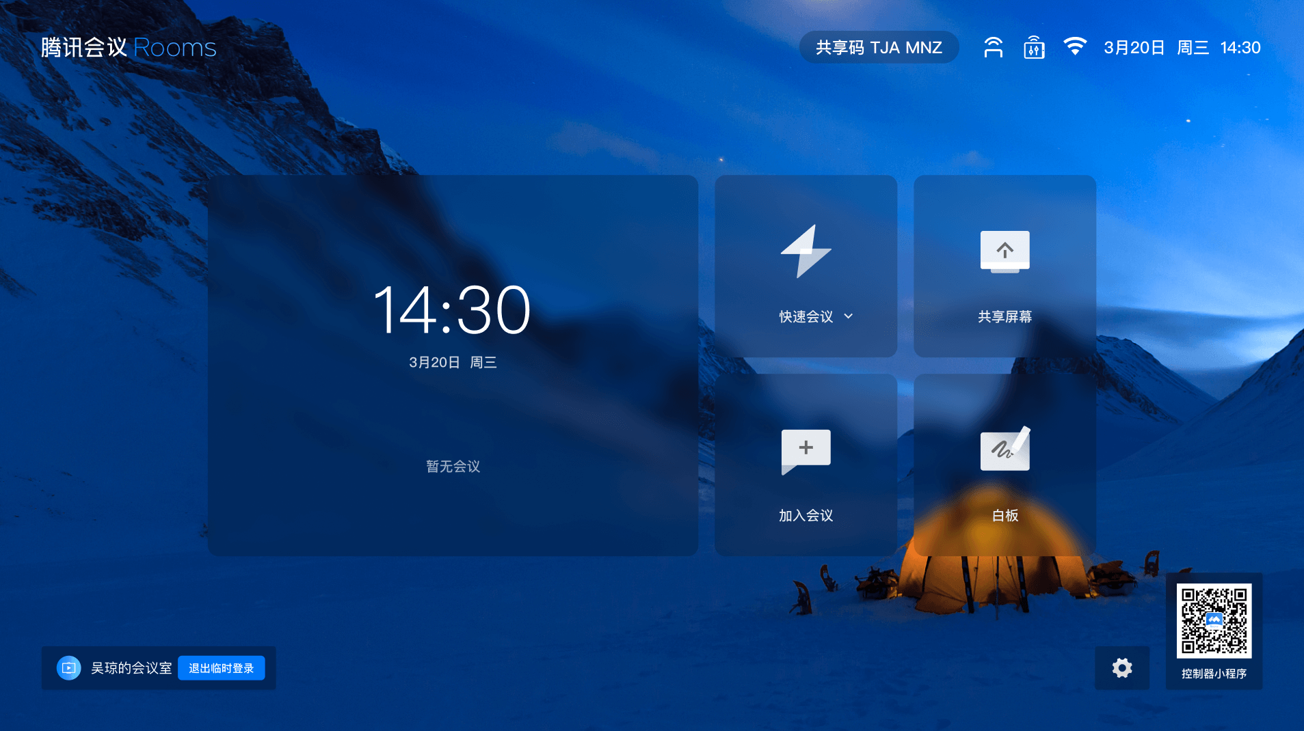
Task: Select the 加入会议 tile
Action: point(806,463)
